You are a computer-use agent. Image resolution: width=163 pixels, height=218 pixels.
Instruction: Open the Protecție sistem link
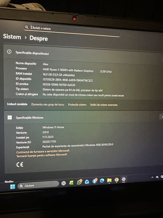[77, 105]
